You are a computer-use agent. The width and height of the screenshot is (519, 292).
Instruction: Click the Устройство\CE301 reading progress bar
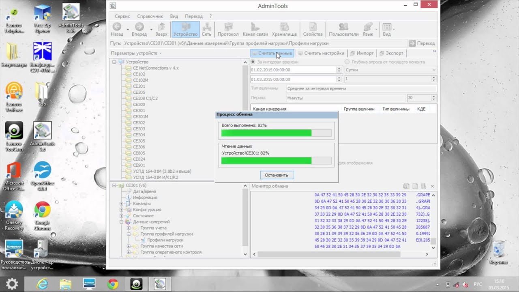click(x=276, y=161)
